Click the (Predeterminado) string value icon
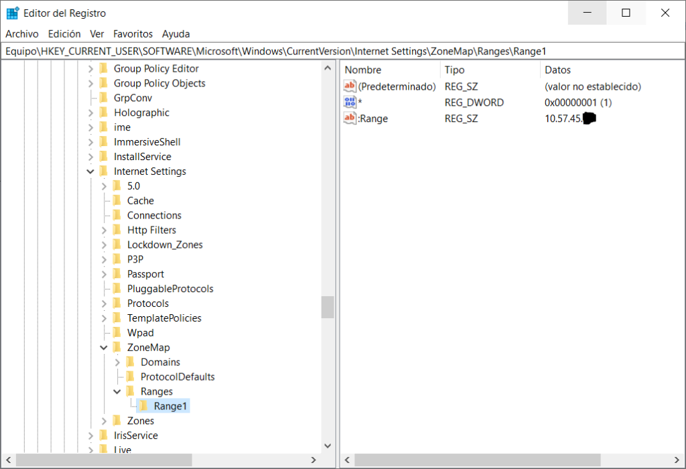 [x=350, y=86]
